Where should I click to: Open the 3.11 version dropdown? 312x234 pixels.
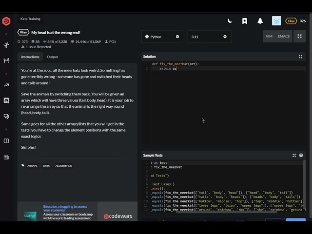[x=209, y=37]
